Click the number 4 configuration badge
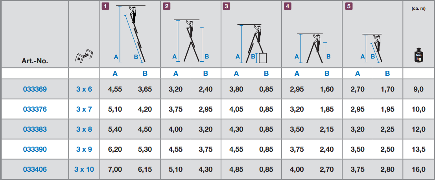Screen dimensions: 435x180 [288, 6]
